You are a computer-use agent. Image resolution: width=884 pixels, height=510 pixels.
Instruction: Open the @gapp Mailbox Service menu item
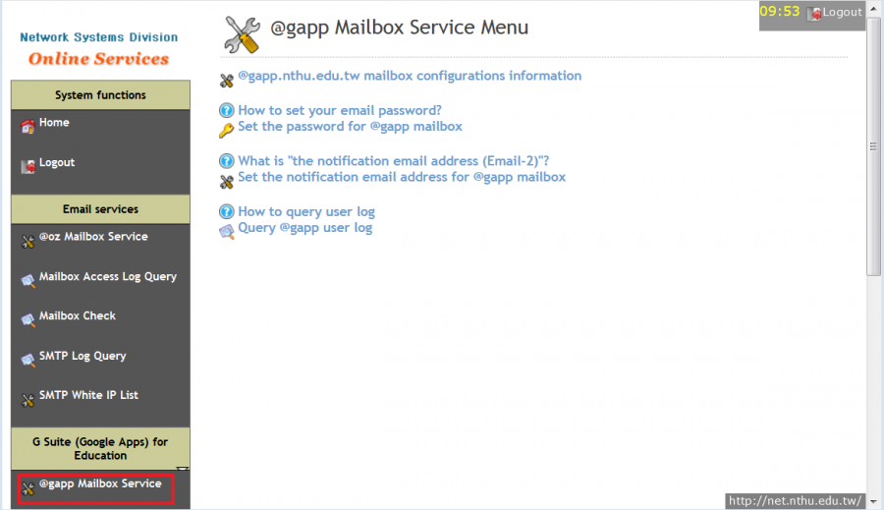[x=99, y=484]
